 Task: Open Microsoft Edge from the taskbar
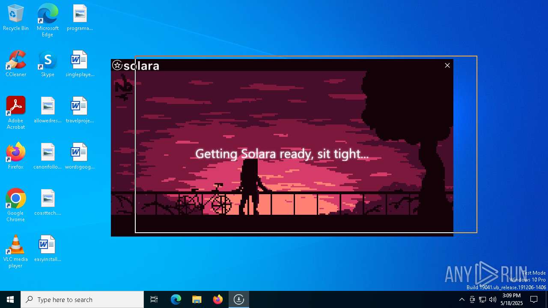click(176, 299)
